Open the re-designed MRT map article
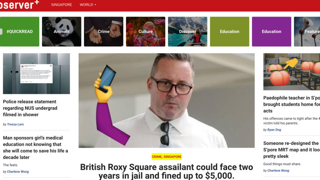Image resolution: width=320 pixels, height=180 pixels. coord(291,150)
